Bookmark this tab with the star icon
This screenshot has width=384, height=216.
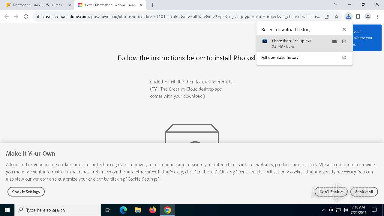337,17
